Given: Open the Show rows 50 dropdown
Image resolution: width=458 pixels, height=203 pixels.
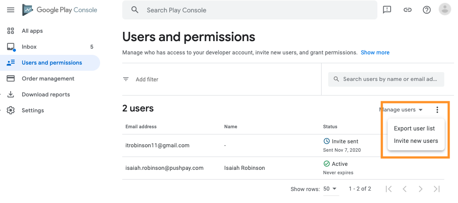Looking at the screenshot, I should pyautogui.click(x=330, y=189).
